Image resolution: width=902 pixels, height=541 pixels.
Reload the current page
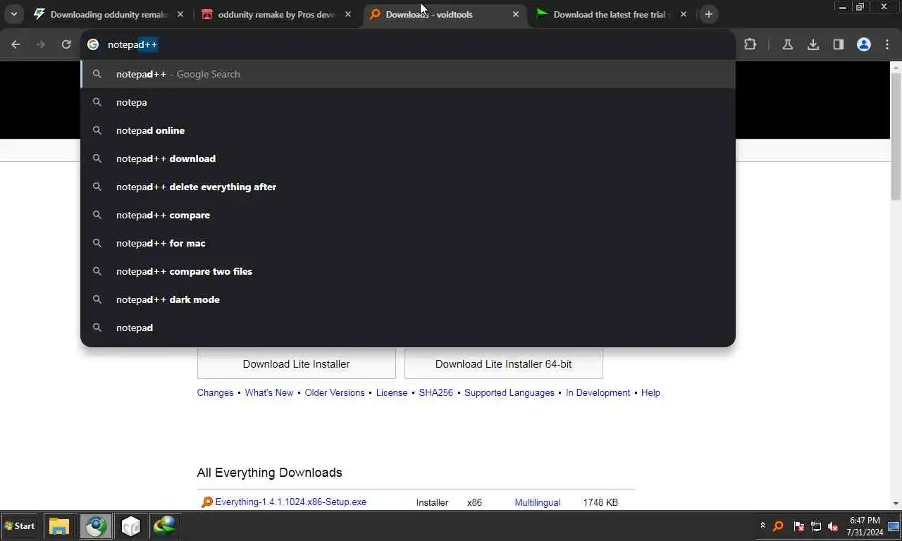[x=66, y=44]
